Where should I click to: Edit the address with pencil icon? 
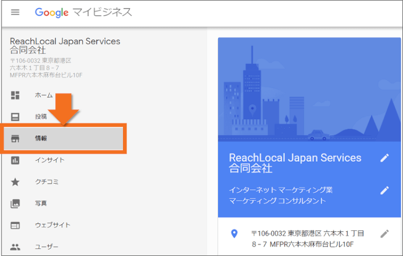pos(385,233)
